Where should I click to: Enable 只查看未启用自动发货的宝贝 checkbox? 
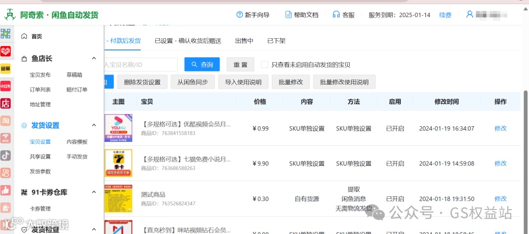(x=265, y=65)
